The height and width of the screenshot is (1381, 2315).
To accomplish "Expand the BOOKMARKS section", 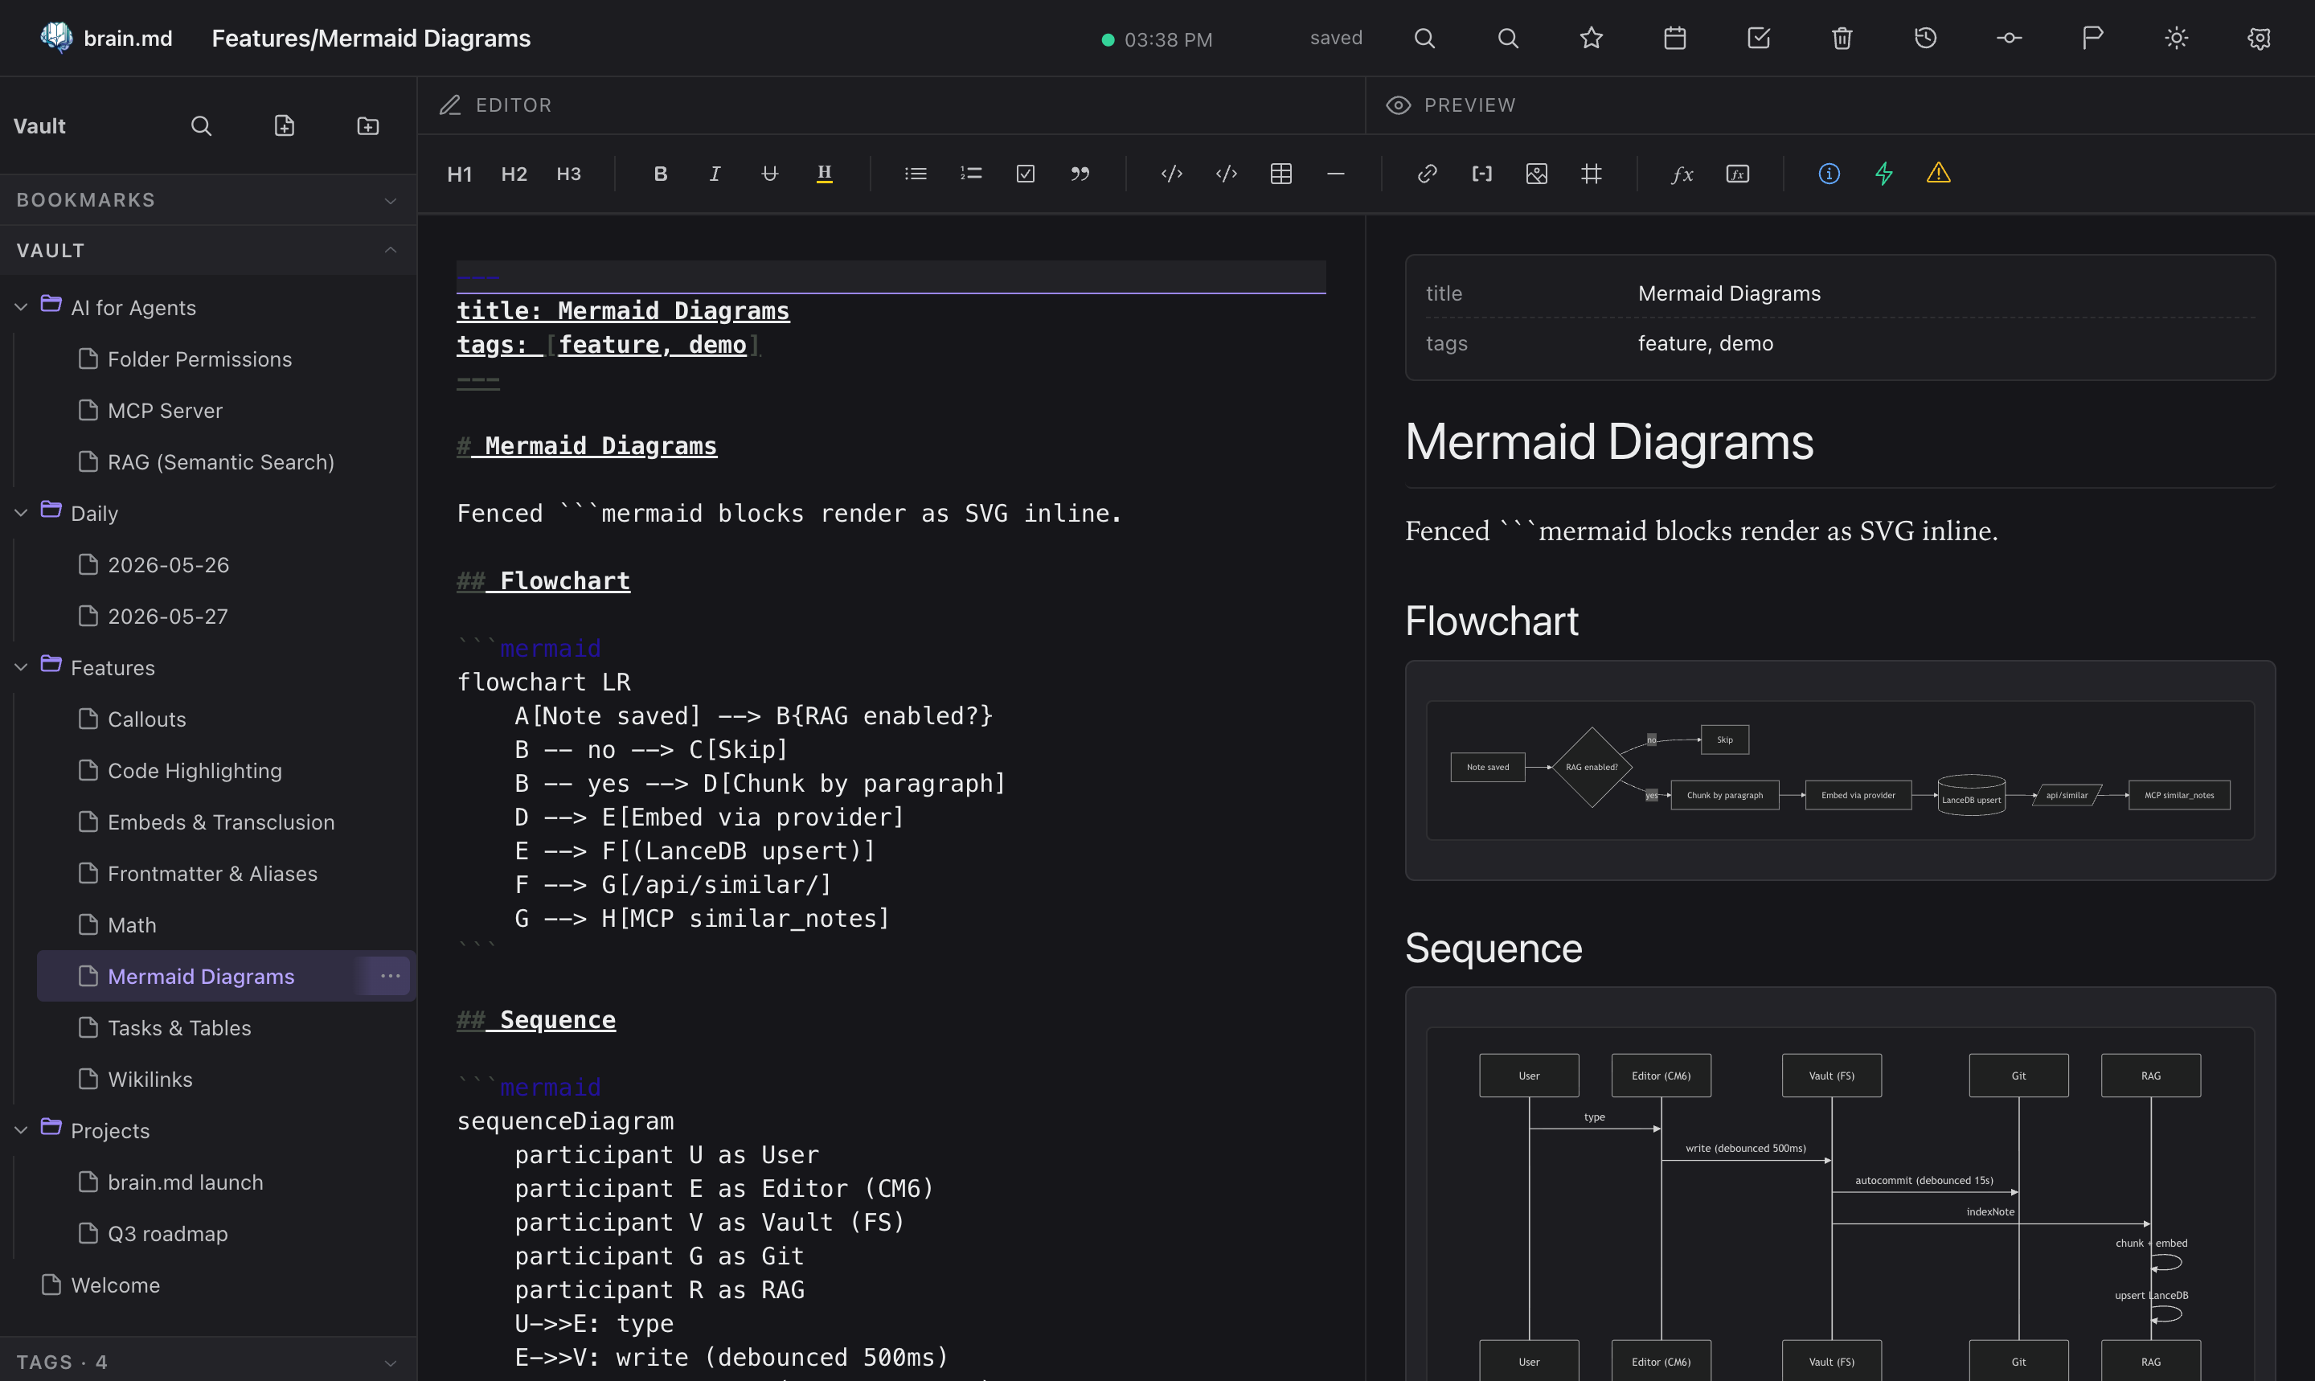I will [208, 200].
